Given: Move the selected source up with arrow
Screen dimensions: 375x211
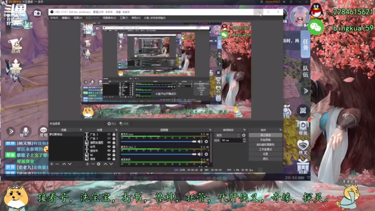Looking at the screenshot, I should point(105,164).
